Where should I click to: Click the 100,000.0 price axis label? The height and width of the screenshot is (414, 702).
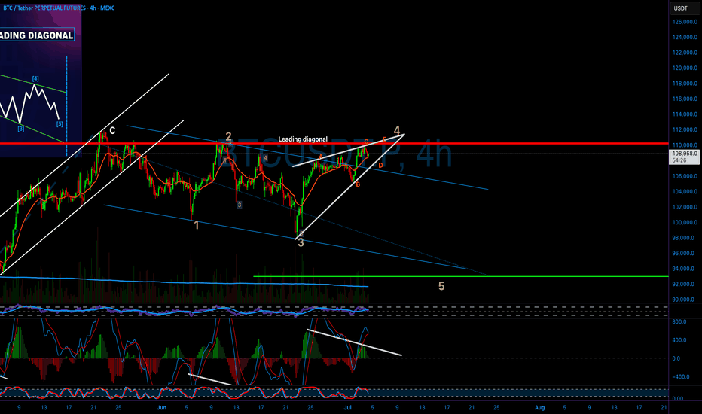point(685,223)
